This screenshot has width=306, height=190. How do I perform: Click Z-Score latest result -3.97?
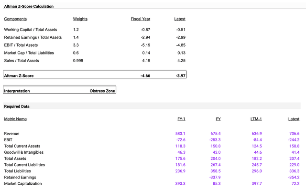point(181,76)
